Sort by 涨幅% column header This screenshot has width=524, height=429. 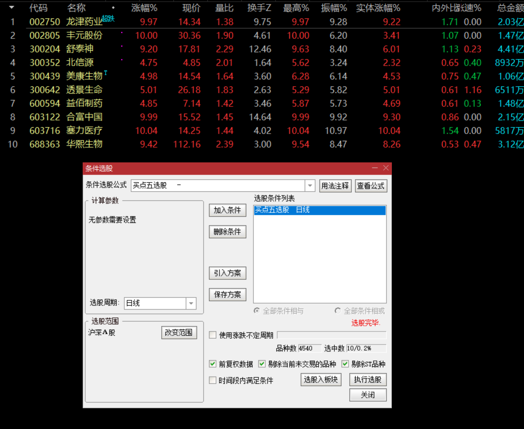tap(144, 8)
